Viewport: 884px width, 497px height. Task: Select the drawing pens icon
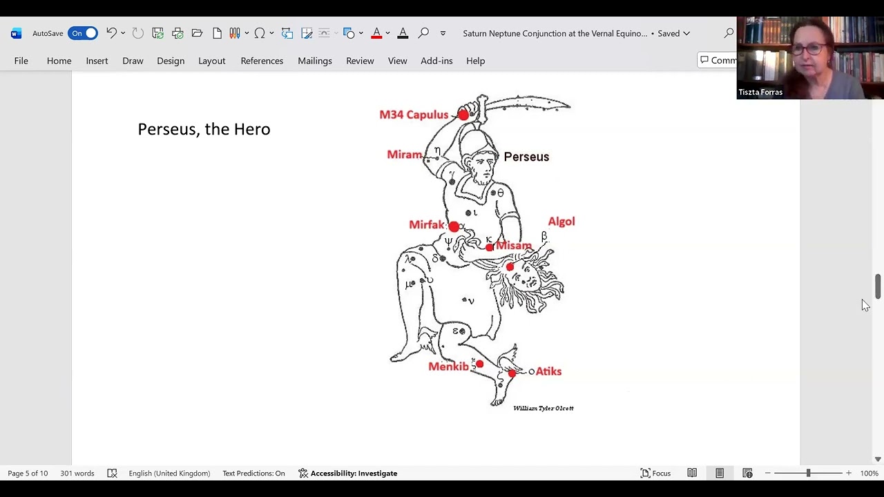click(235, 33)
